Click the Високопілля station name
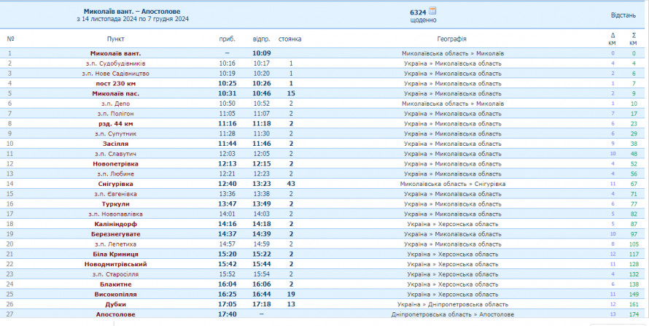The height and width of the screenshot is (326, 649). [115, 294]
